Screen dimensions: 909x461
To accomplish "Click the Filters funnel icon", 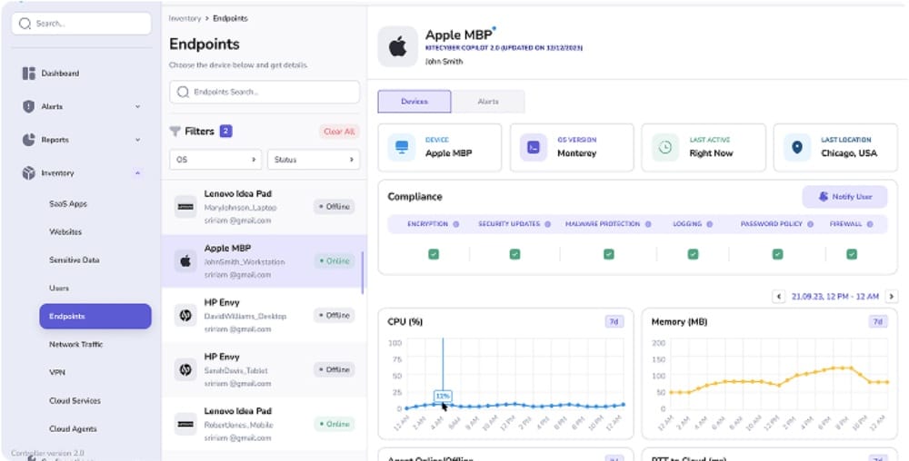I will tap(175, 132).
